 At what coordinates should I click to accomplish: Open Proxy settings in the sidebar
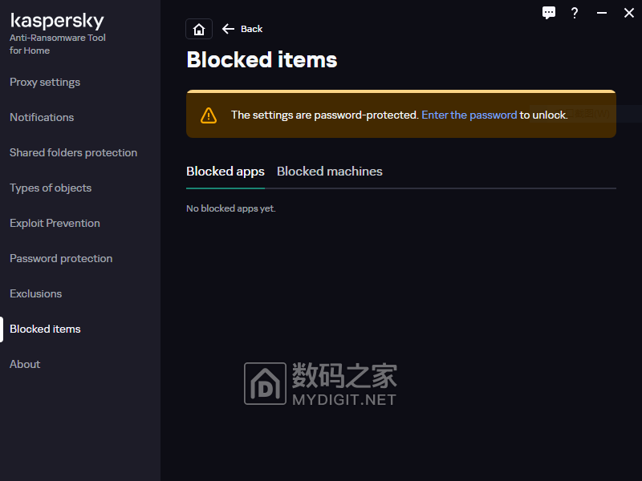[45, 82]
